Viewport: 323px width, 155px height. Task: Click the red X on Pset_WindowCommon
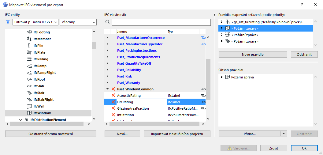click(113, 89)
